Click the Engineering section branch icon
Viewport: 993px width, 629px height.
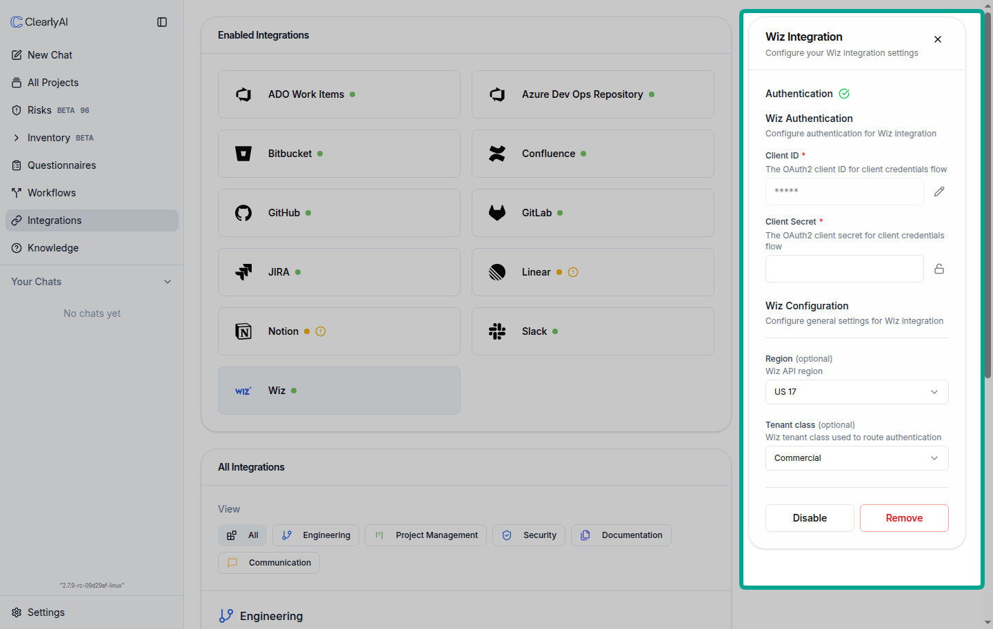tap(226, 616)
